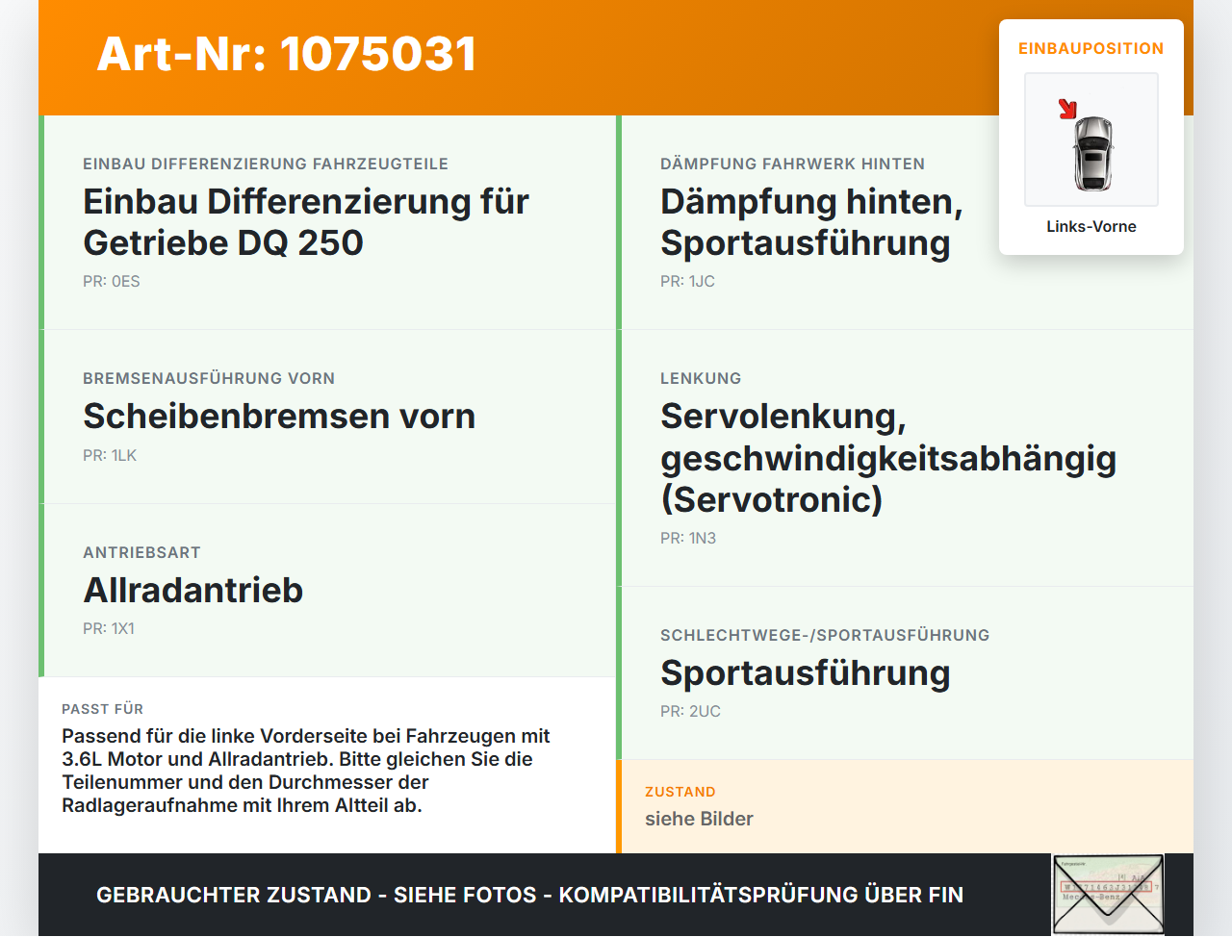Click the red arrow on car diagram

click(x=1067, y=109)
